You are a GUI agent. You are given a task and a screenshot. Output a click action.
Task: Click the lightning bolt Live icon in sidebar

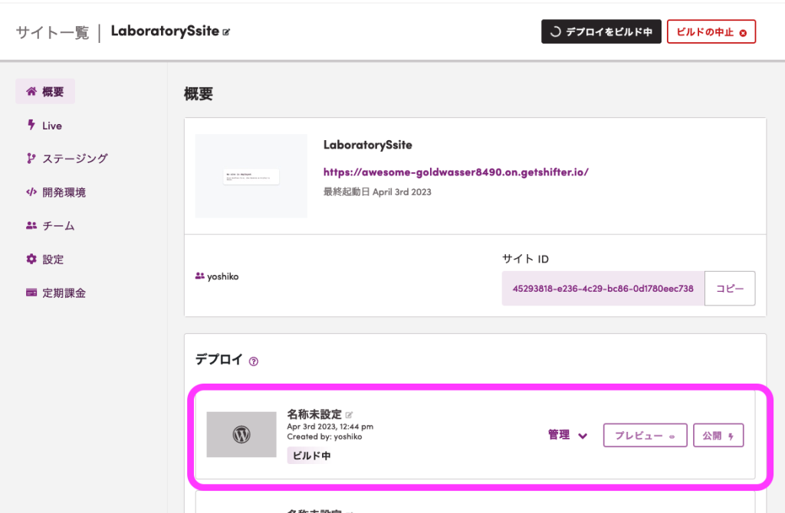point(31,125)
